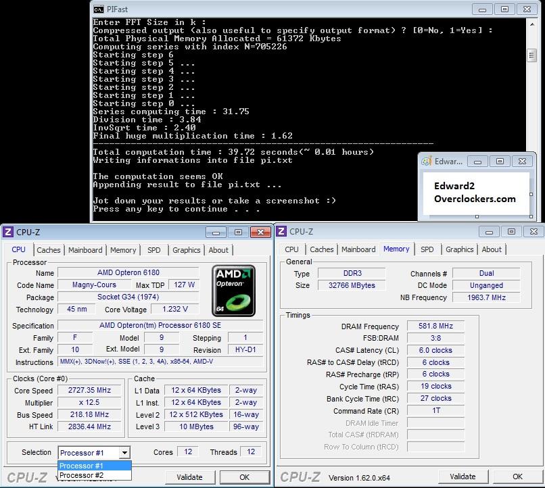Click the HT Link value 2836.44 MHz
Viewport: 545px width, 488px height.
point(89,426)
